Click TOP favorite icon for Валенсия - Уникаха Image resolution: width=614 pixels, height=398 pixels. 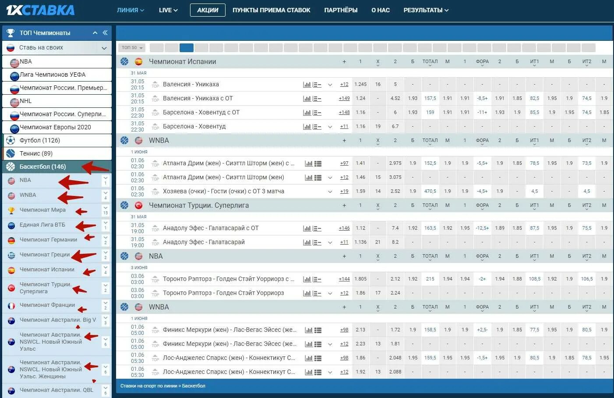tap(155, 84)
